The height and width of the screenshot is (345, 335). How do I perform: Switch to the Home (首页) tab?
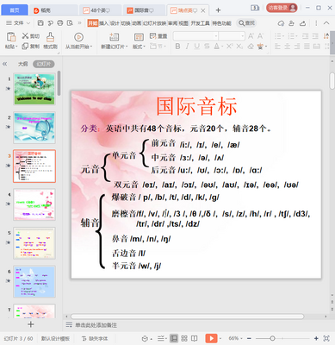click(15, 10)
